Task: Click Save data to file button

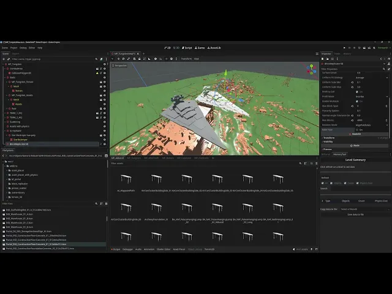Action: 355,214
